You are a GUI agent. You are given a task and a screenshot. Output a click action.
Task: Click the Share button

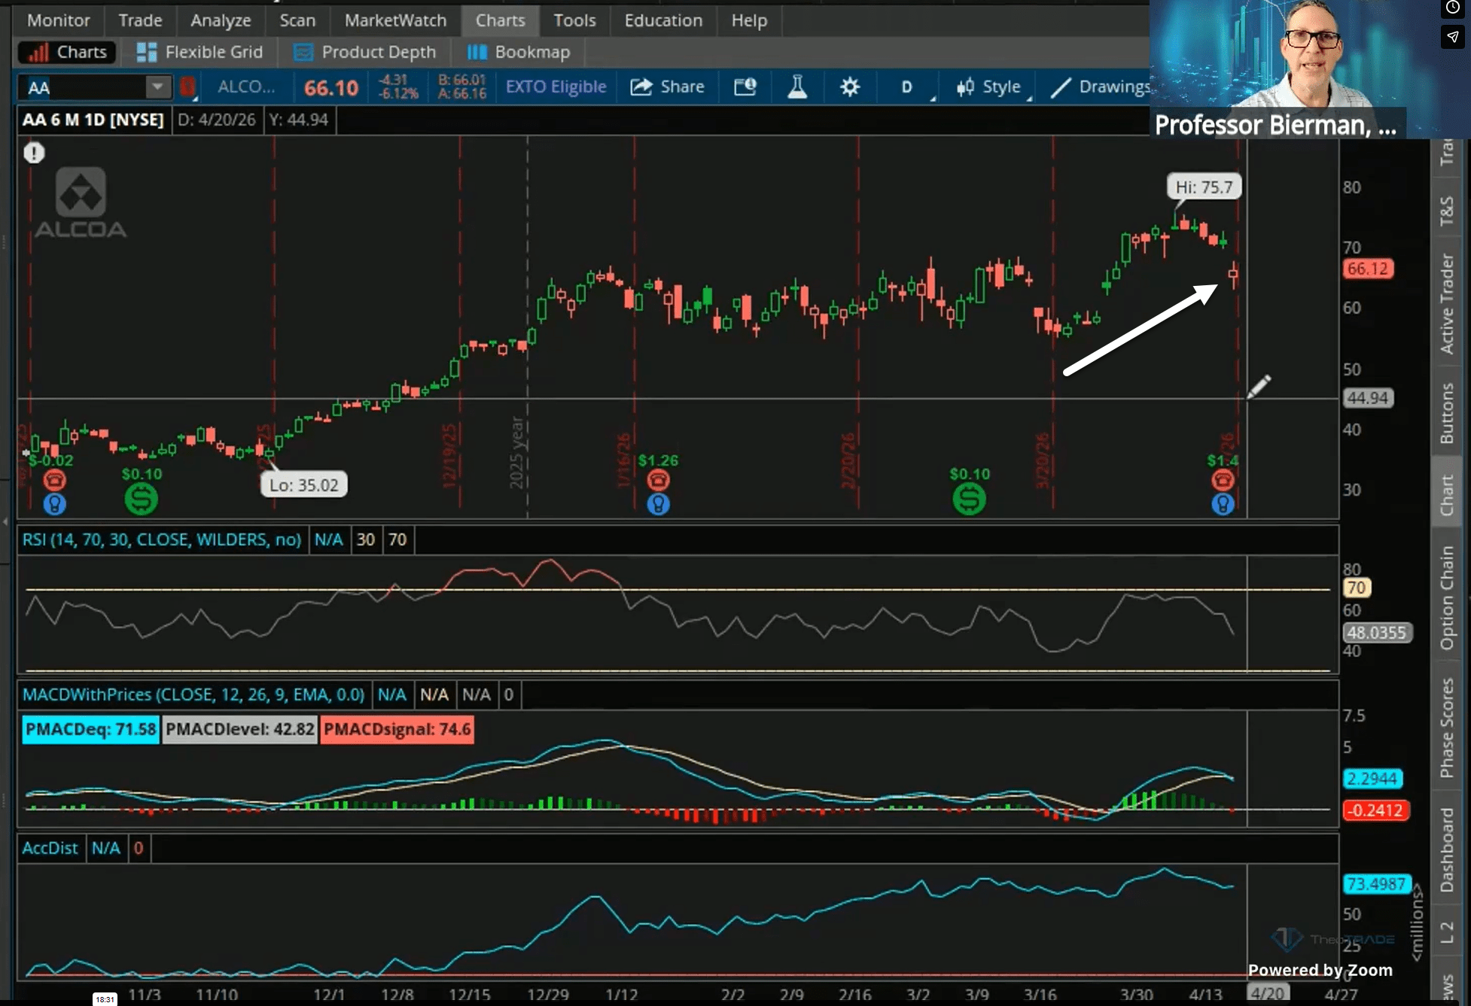(667, 87)
